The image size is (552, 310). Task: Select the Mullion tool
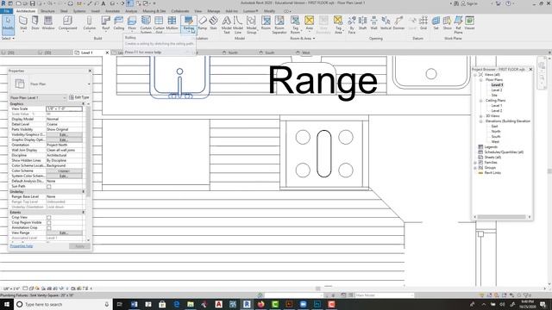point(172,23)
